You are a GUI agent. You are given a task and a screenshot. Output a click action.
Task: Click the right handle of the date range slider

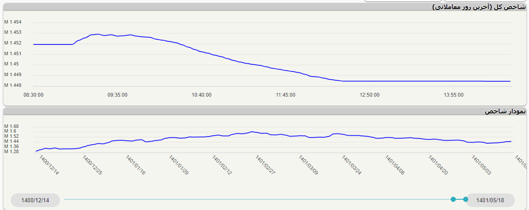pyautogui.click(x=466, y=199)
